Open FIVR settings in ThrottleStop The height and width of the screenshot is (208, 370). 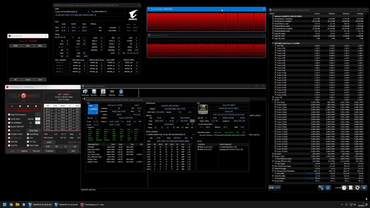pyautogui.click(x=48, y=147)
